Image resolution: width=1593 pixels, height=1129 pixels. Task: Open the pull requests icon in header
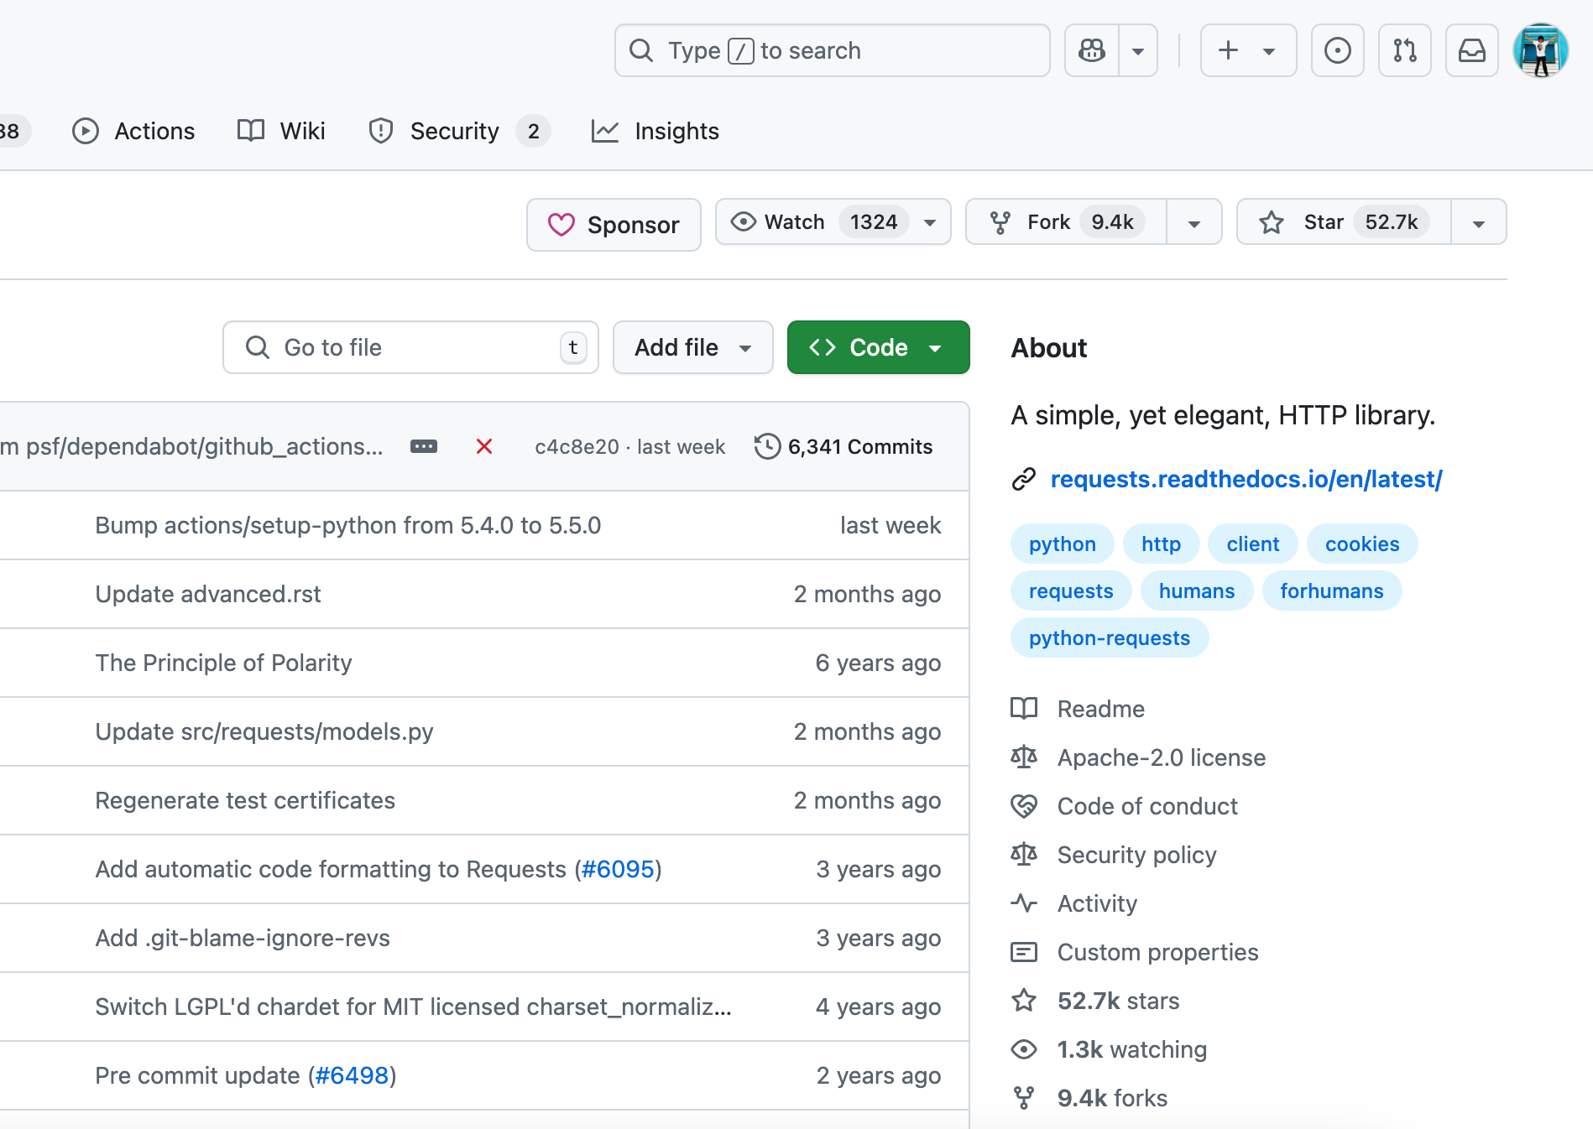1404,50
